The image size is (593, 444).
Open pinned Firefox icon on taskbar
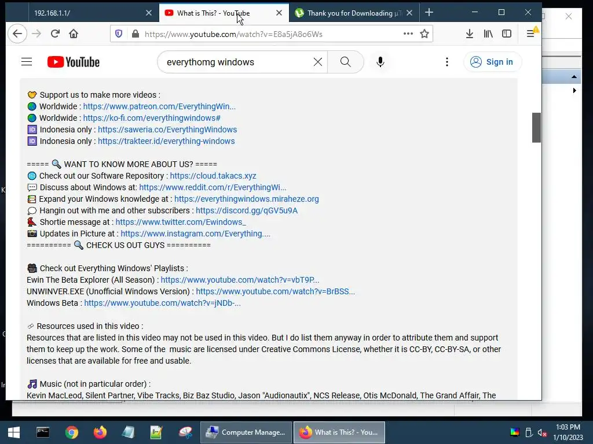(x=100, y=432)
